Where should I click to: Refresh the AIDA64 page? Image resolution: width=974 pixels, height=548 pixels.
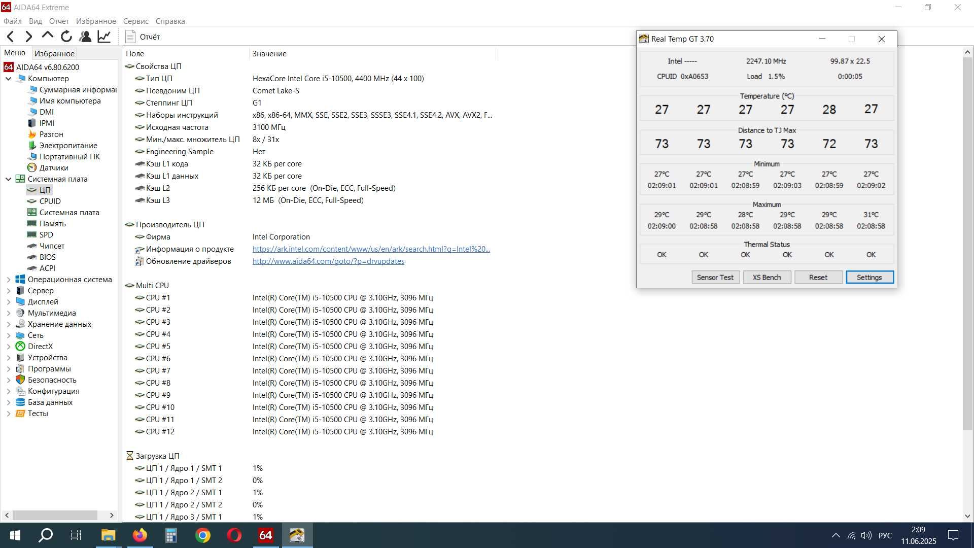click(66, 37)
